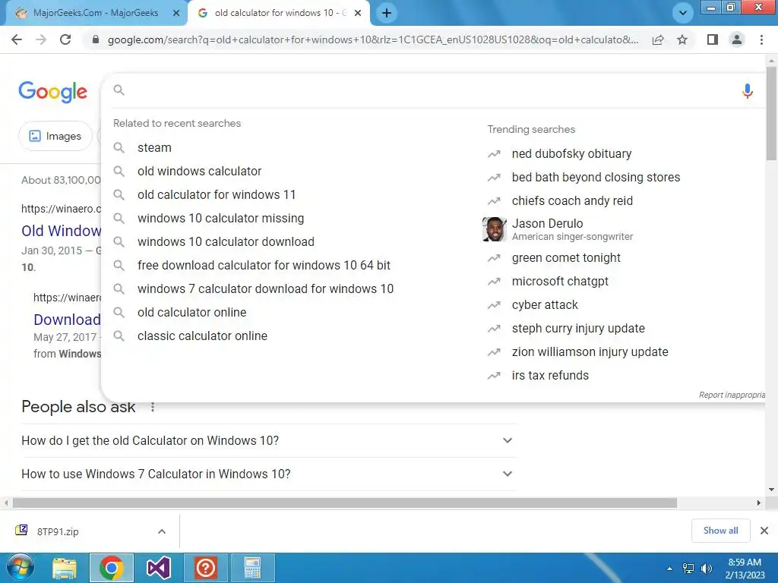Open trending 'cyber attack'
The image size is (778, 583).
(545, 305)
